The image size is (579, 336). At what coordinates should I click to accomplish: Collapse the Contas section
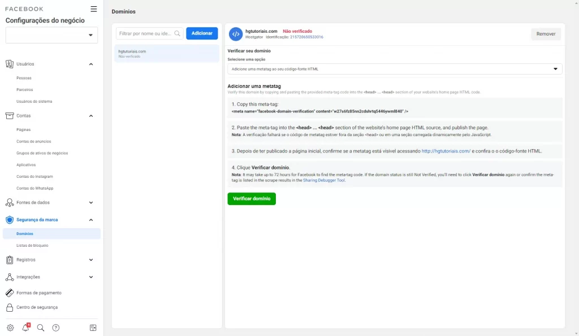point(91,116)
